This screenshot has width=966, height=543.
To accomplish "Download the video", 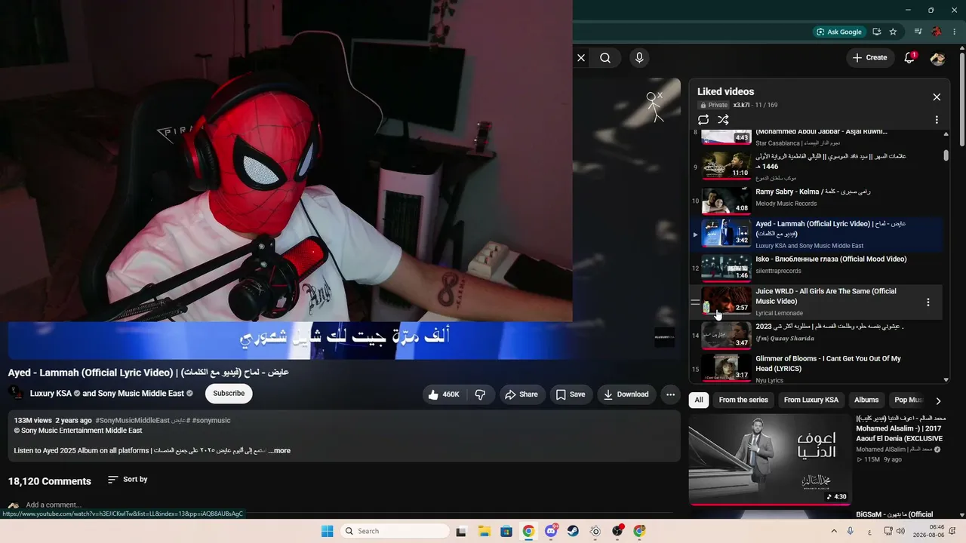I will click(626, 394).
